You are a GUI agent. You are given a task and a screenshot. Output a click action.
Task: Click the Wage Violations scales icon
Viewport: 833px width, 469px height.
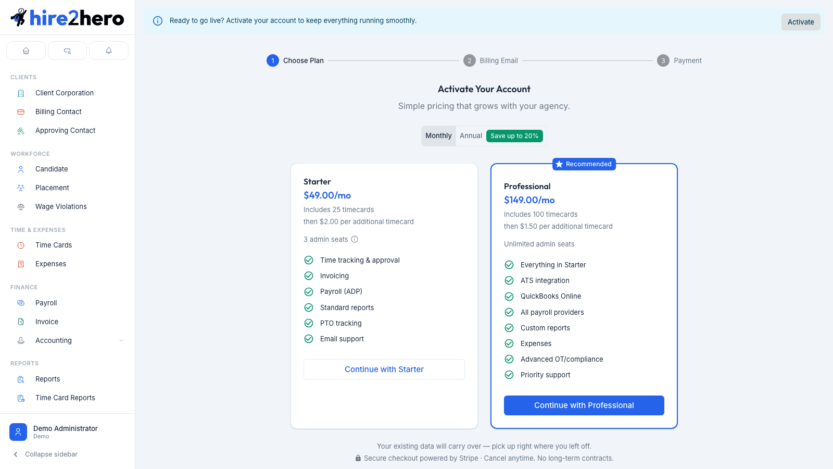(21, 207)
